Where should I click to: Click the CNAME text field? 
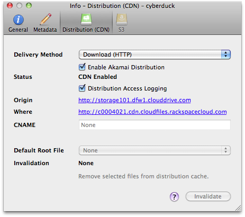point(155,125)
